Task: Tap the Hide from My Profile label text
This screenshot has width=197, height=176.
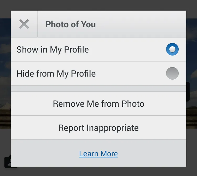Action: 56,74
